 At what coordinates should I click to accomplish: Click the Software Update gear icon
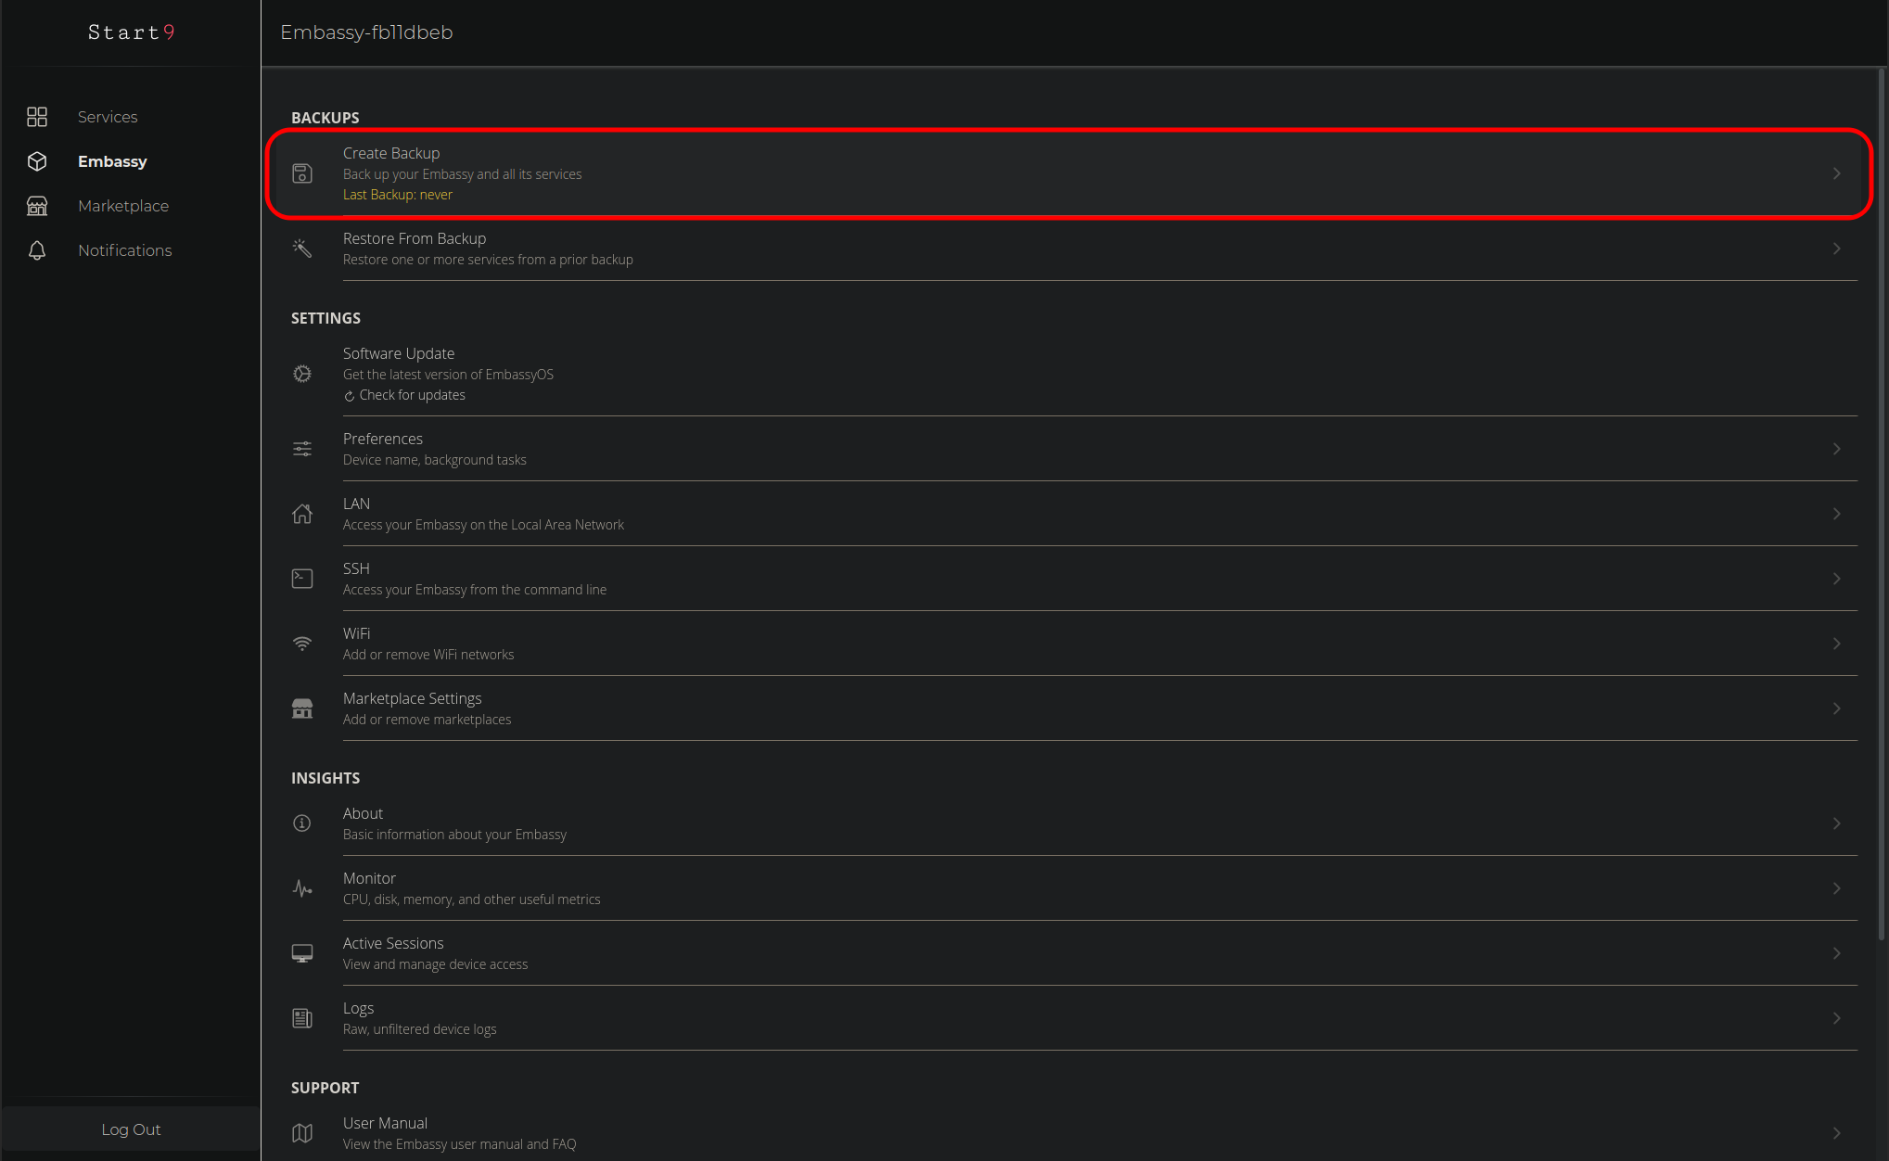(x=302, y=374)
